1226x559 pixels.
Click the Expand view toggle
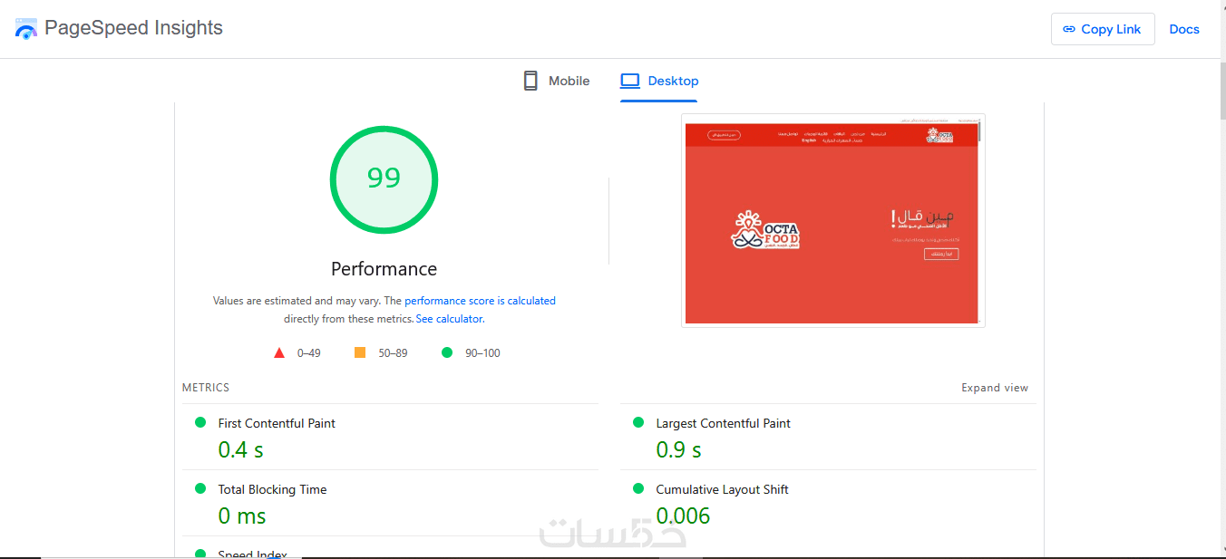tap(995, 388)
